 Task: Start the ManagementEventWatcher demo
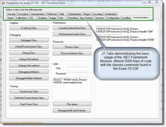(x=72, y=110)
